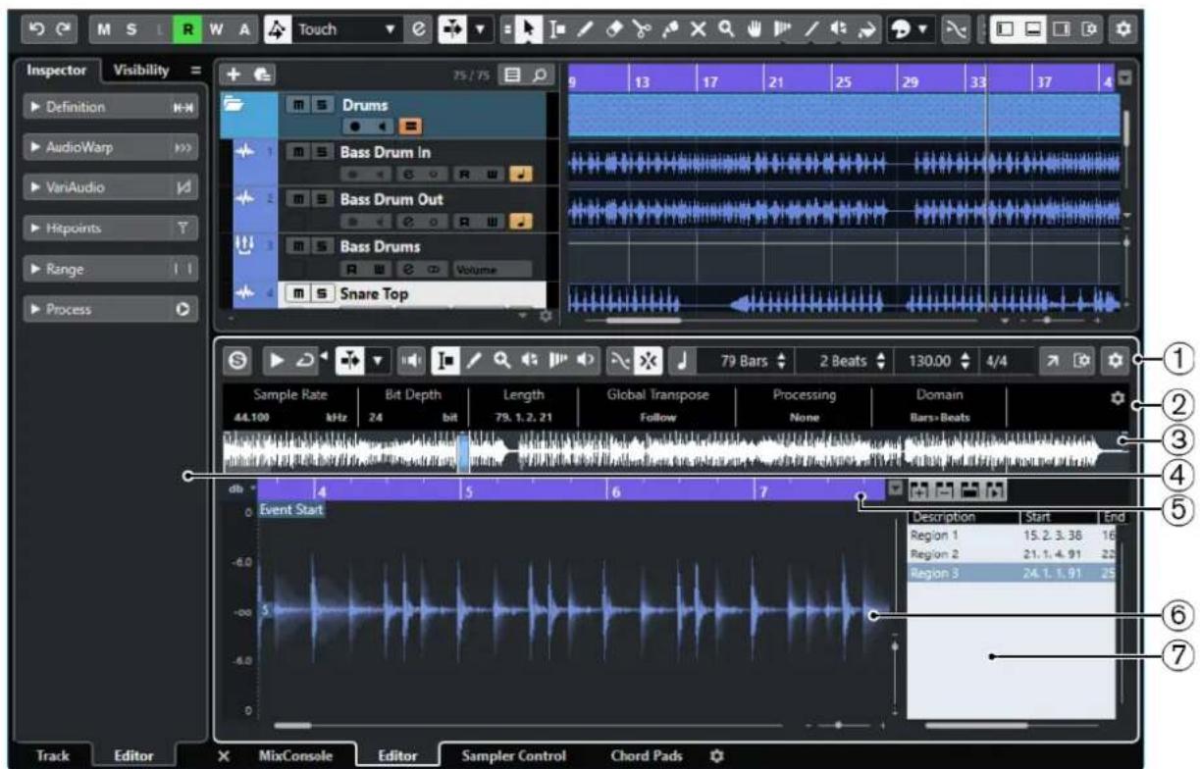Toggle Solo (S) in the main toolbar
Screen dimensions: 1200x769
tap(131, 29)
